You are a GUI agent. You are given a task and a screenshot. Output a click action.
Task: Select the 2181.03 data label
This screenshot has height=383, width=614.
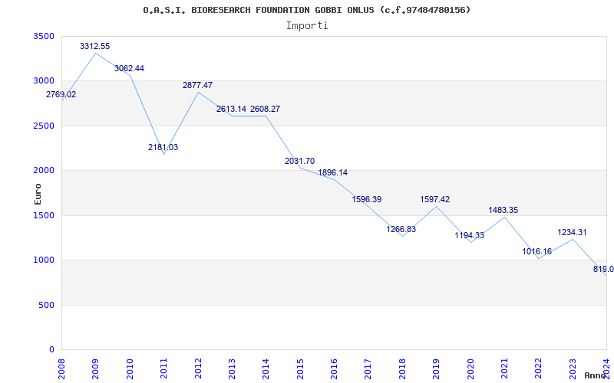(163, 147)
